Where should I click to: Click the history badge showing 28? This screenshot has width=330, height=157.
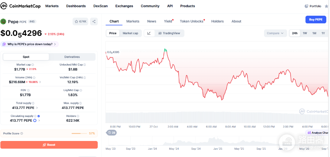point(112,133)
